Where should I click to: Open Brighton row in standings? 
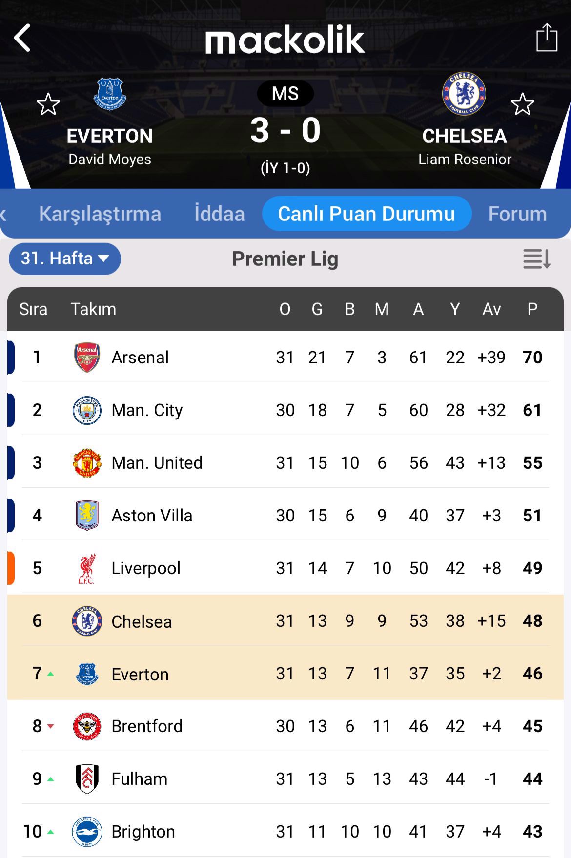(x=143, y=832)
